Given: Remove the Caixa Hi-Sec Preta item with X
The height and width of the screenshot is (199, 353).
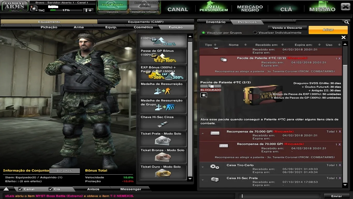Looking at the screenshot, I should pos(340,178).
